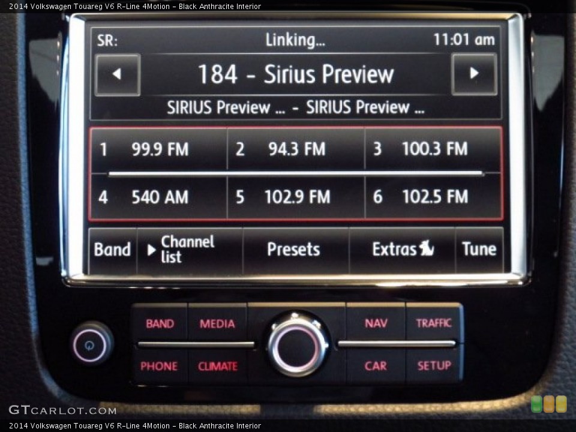This screenshot has height=432, width=576.
Task: Hit the physical BAND key
Action: (x=160, y=323)
